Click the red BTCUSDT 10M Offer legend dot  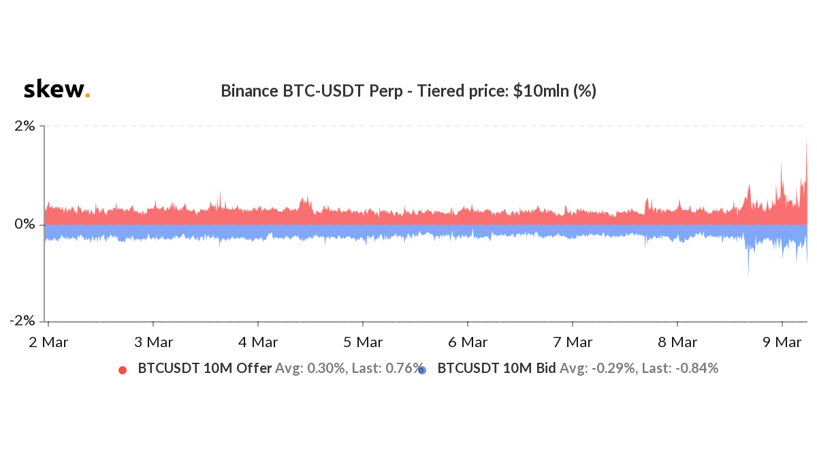[x=123, y=370]
